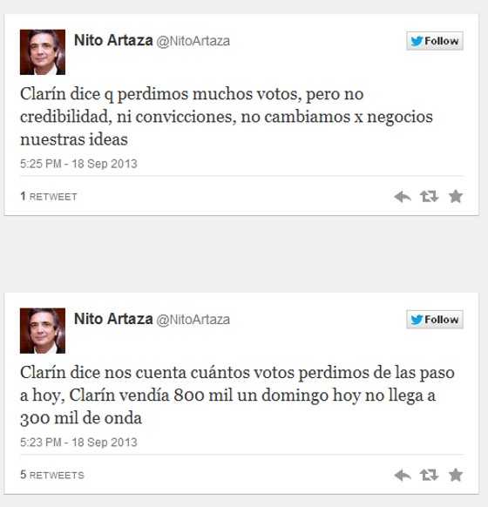Click Follow button on first tweet
The width and height of the screenshot is (488, 507).
(x=435, y=41)
